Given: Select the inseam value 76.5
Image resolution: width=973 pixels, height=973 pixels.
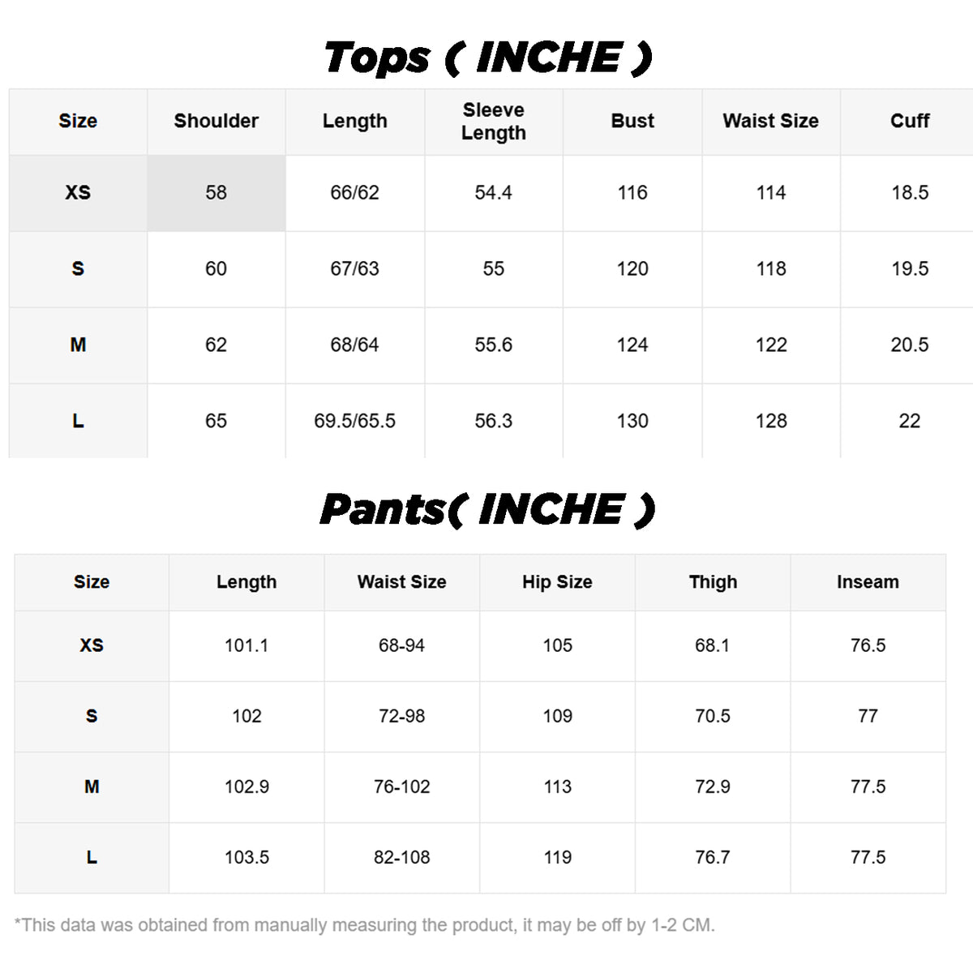Looking at the screenshot, I should pos(868,645).
